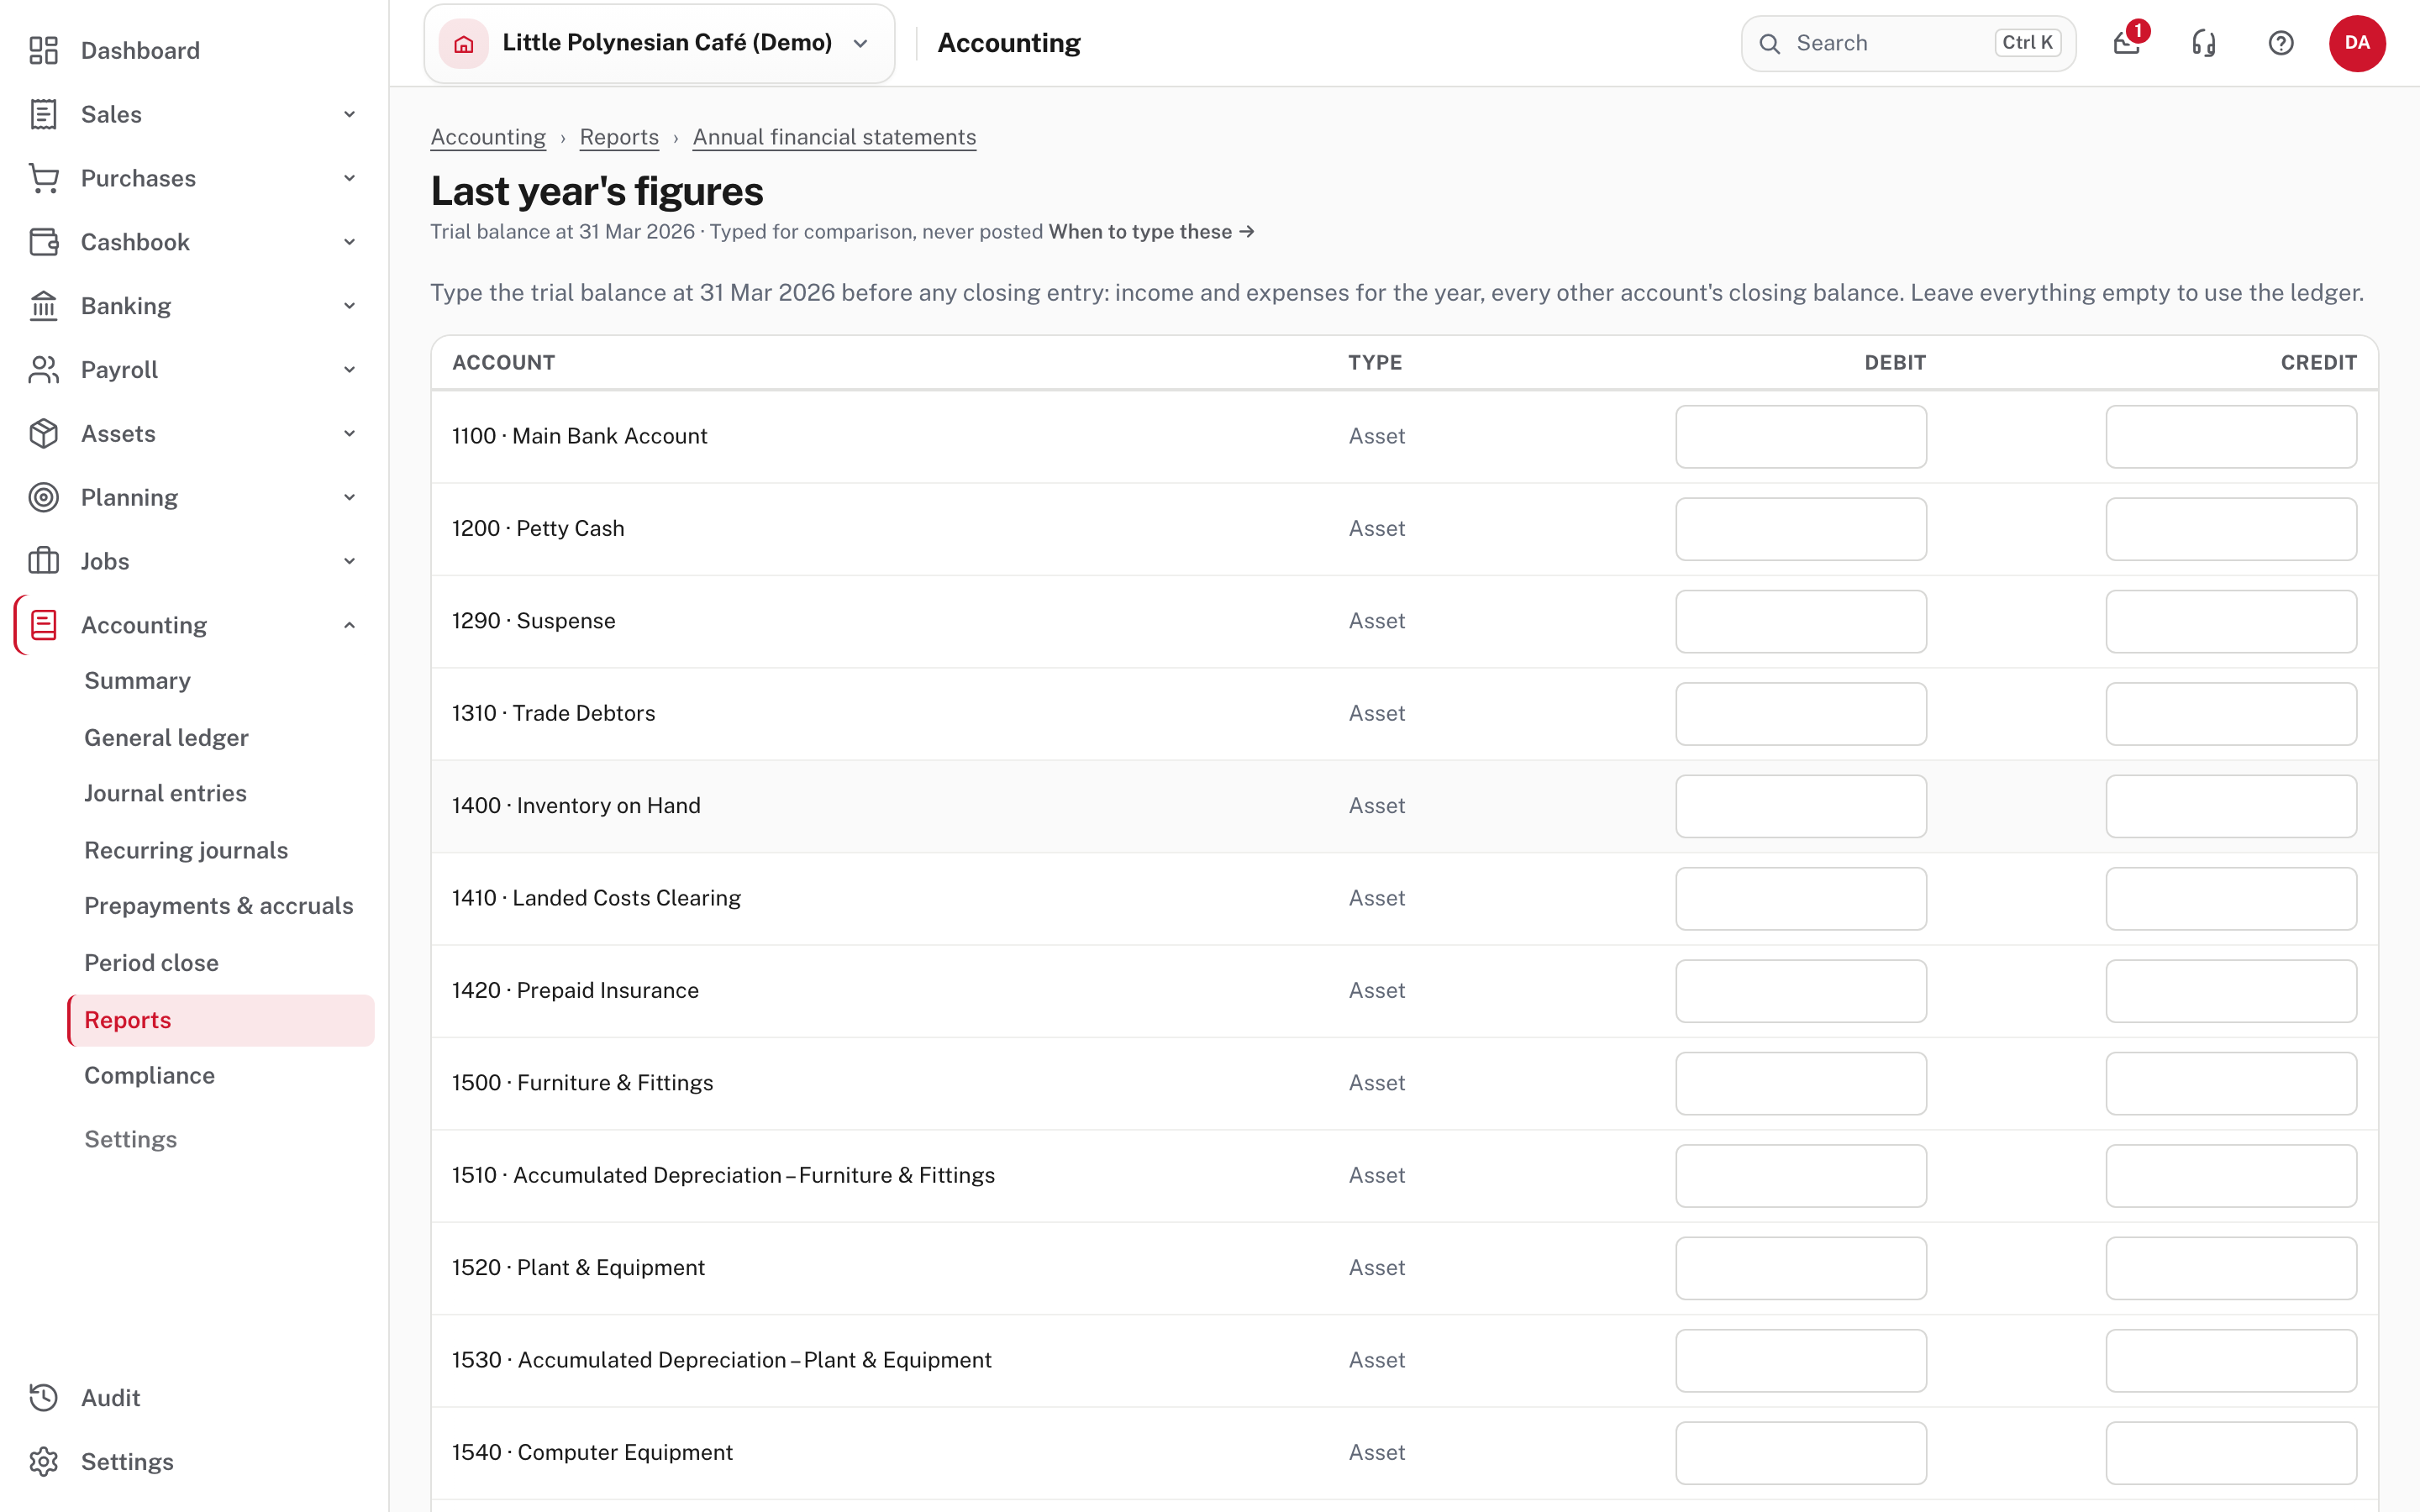Image resolution: width=2420 pixels, height=1512 pixels.
Task: Follow the Accounting breadcrumb link
Action: 488,137
